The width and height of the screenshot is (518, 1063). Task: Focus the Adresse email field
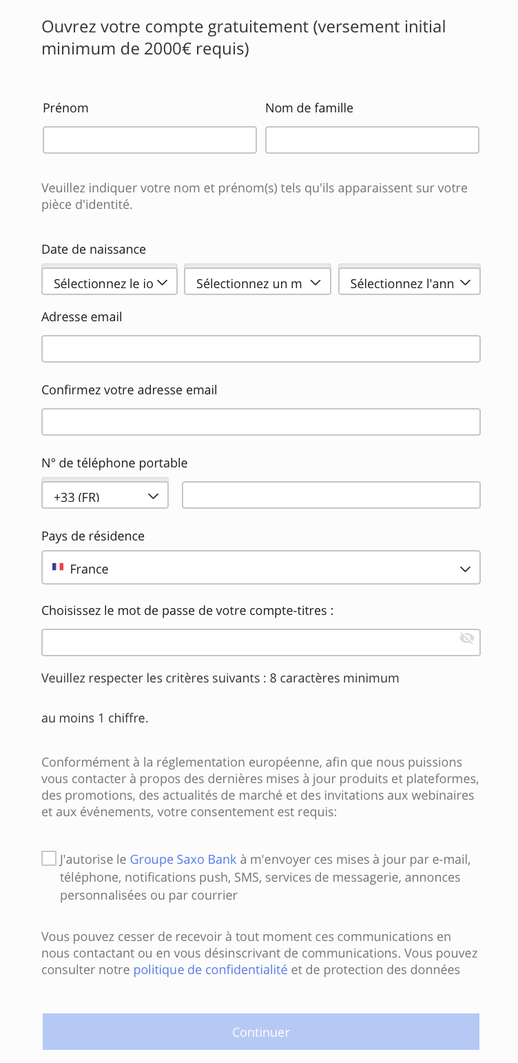point(261,349)
